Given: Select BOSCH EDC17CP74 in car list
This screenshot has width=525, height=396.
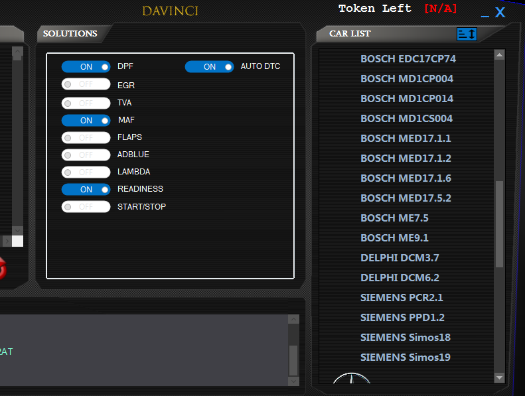Looking at the screenshot, I should (408, 59).
